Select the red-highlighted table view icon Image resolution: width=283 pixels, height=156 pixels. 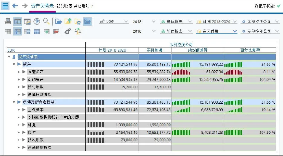[57, 31]
